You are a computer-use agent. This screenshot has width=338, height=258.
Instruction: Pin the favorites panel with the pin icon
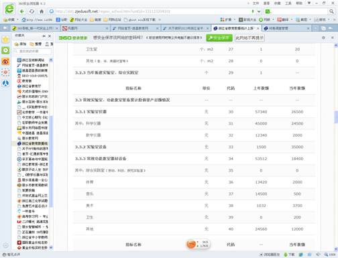[44, 36]
